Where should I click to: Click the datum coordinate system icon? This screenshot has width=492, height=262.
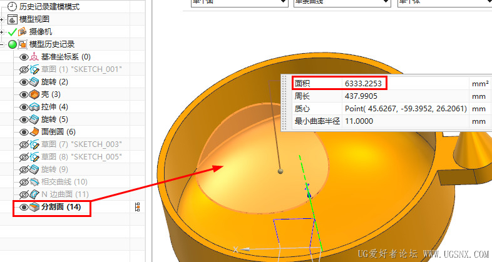click(x=34, y=57)
